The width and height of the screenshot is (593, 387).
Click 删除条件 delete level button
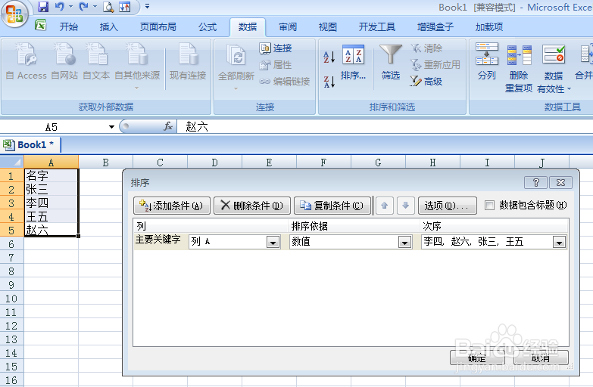pyautogui.click(x=252, y=206)
